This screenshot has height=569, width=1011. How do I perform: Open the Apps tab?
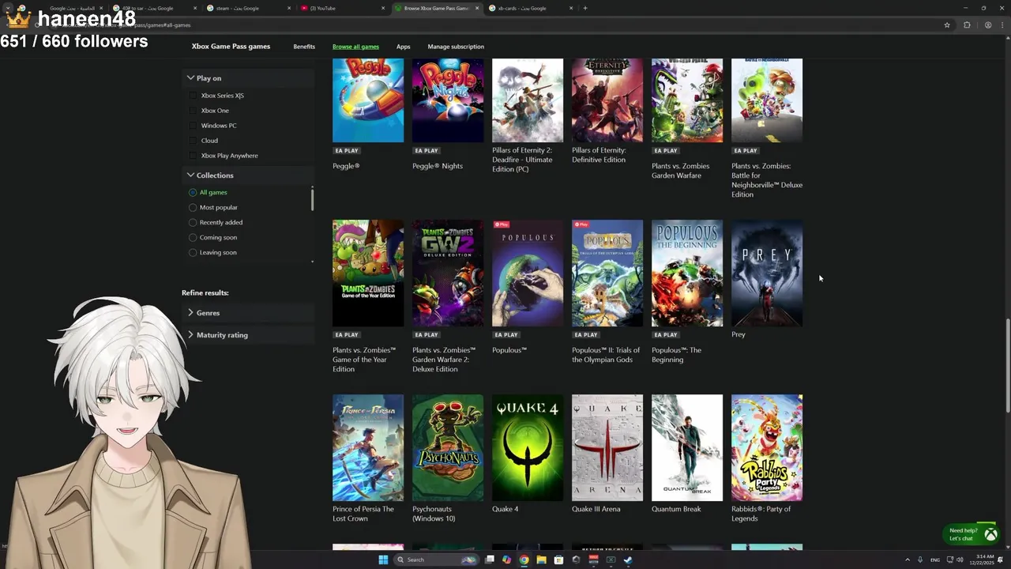tap(403, 47)
